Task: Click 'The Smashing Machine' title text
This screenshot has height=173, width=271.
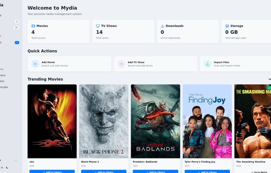Action: (251, 162)
